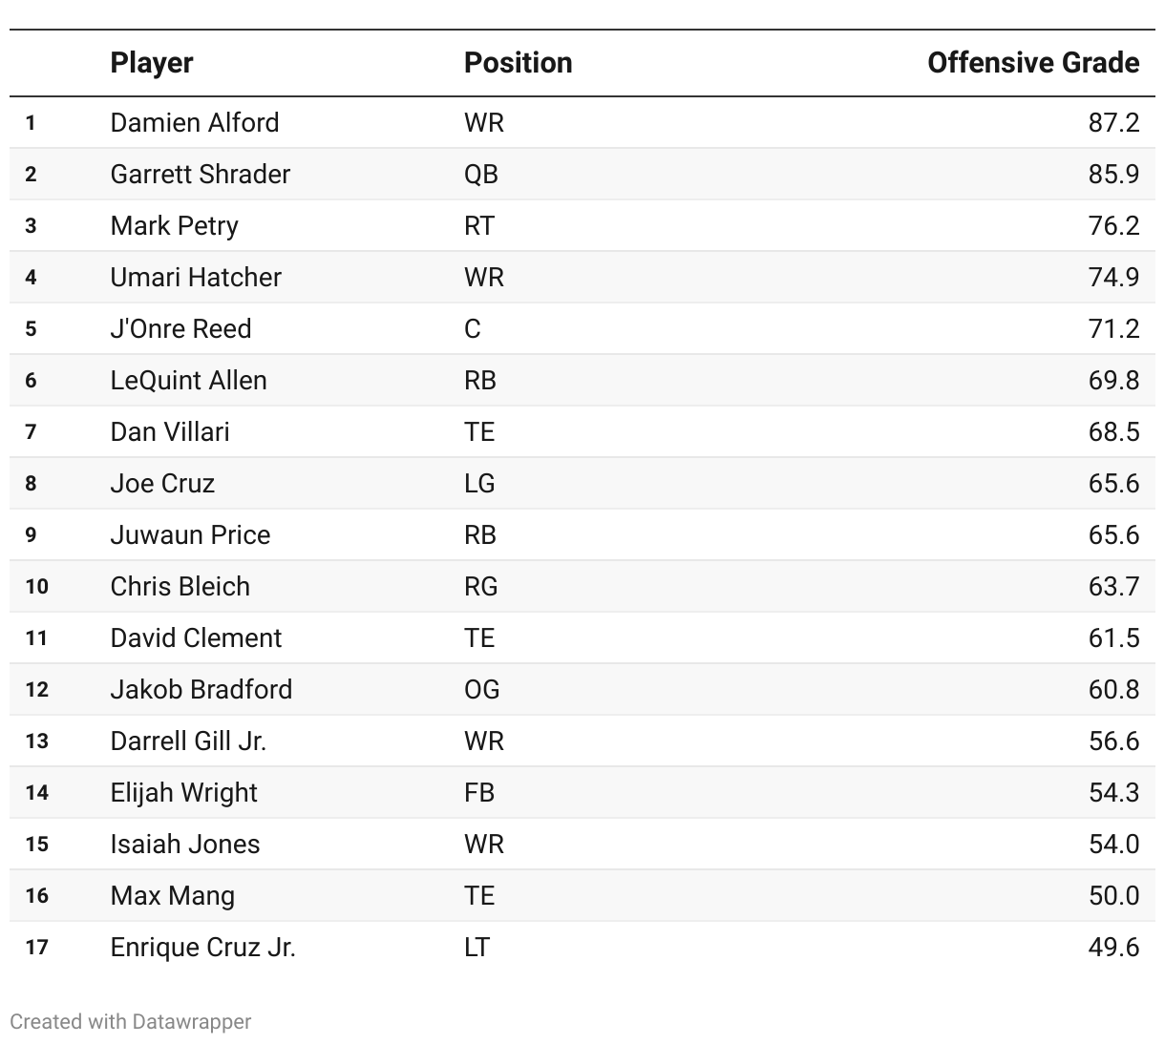1165x1044 pixels.
Task: Click the Umari Hatcher name cell
Action: pyautogui.click(x=196, y=277)
